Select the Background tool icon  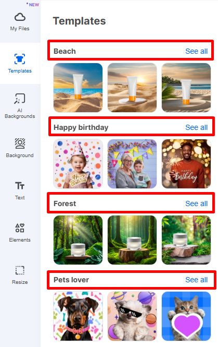(20, 143)
